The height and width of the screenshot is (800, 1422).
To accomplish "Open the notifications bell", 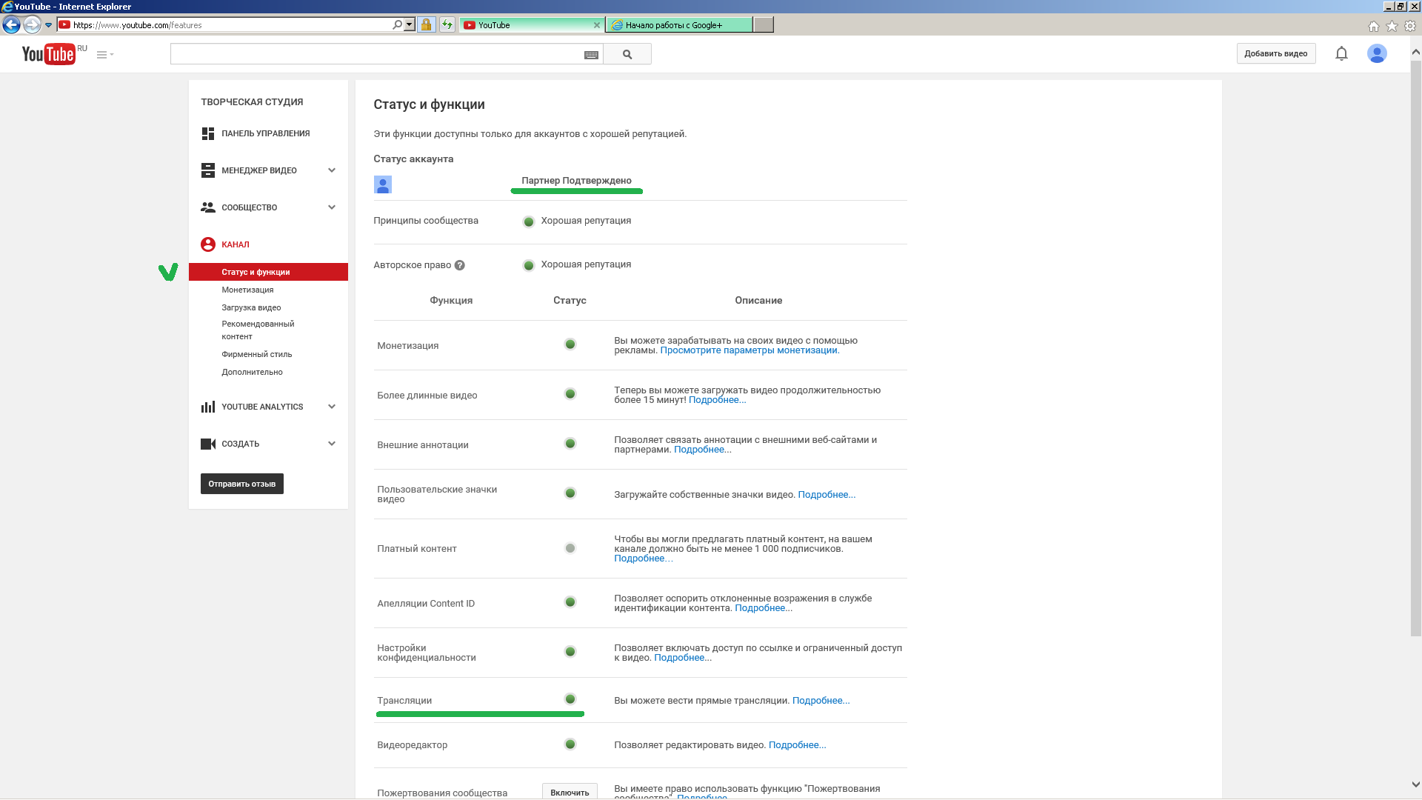I will pos(1341,53).
